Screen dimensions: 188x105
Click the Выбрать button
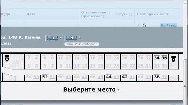click(x=168, y=25)
